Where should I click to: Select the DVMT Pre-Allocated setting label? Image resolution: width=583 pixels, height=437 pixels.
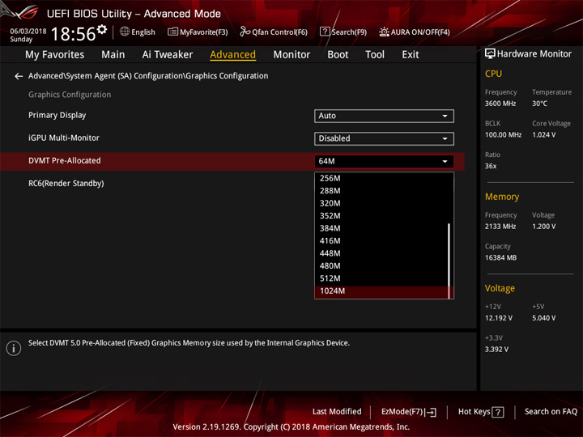coord(64,161)
